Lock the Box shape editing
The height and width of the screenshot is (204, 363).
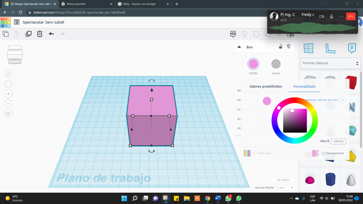pos(281,47)
